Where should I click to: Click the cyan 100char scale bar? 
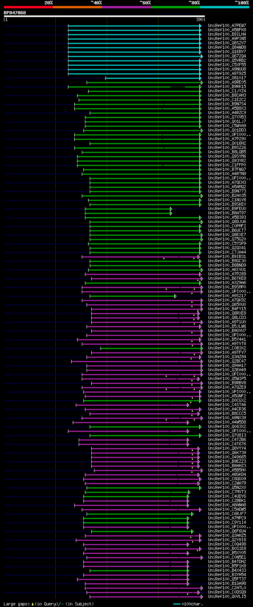(177, 604)
